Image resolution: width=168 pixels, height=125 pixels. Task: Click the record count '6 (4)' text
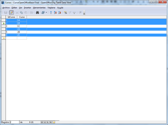click(x=31, y=122)
